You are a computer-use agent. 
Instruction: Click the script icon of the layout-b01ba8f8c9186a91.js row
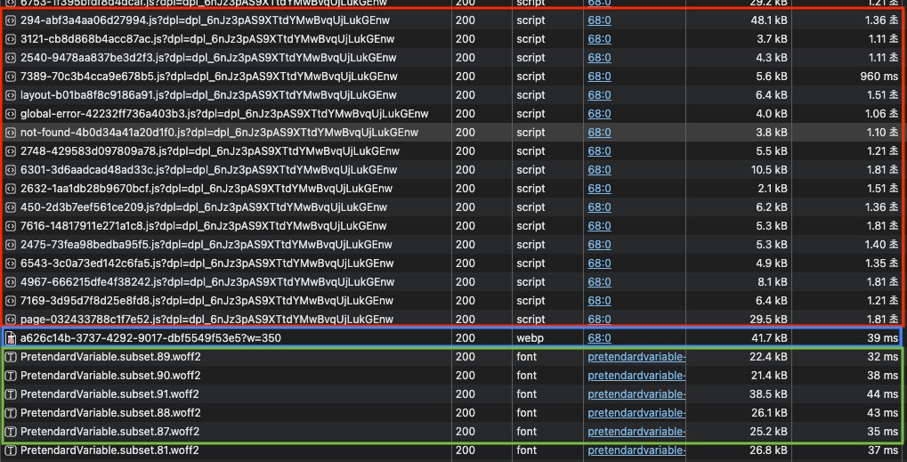point(10,95)
